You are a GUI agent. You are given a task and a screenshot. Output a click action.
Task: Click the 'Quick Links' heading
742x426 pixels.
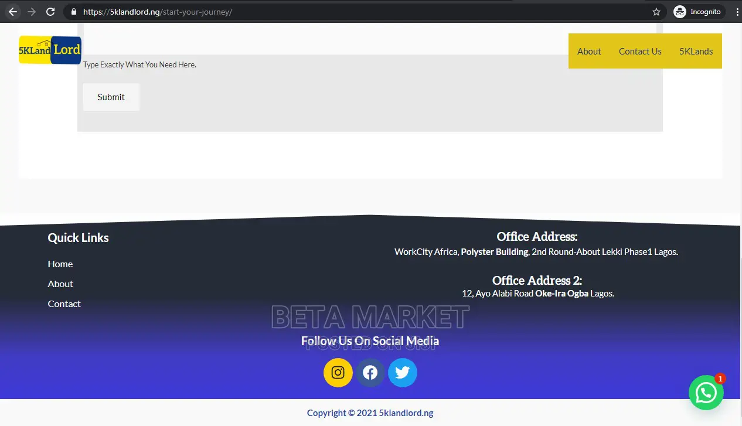(78, 237)
